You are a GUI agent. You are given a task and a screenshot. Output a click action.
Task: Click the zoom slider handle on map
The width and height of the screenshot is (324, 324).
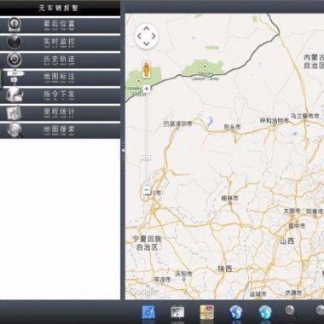[x=147, y=158]
